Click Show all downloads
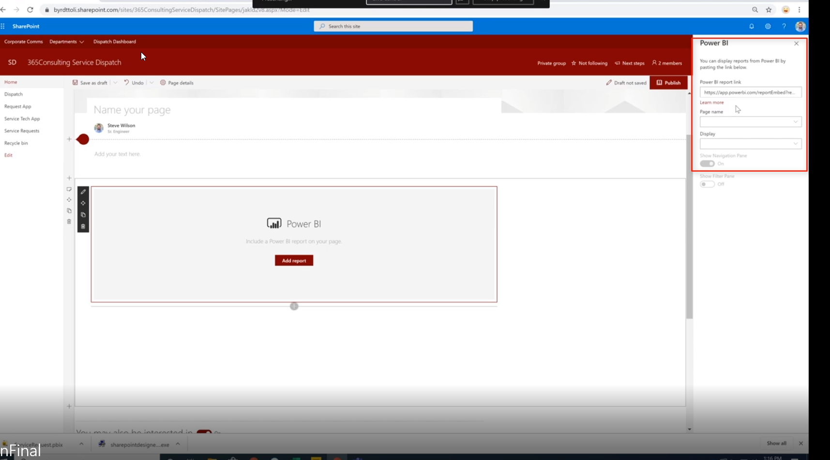 776,444
